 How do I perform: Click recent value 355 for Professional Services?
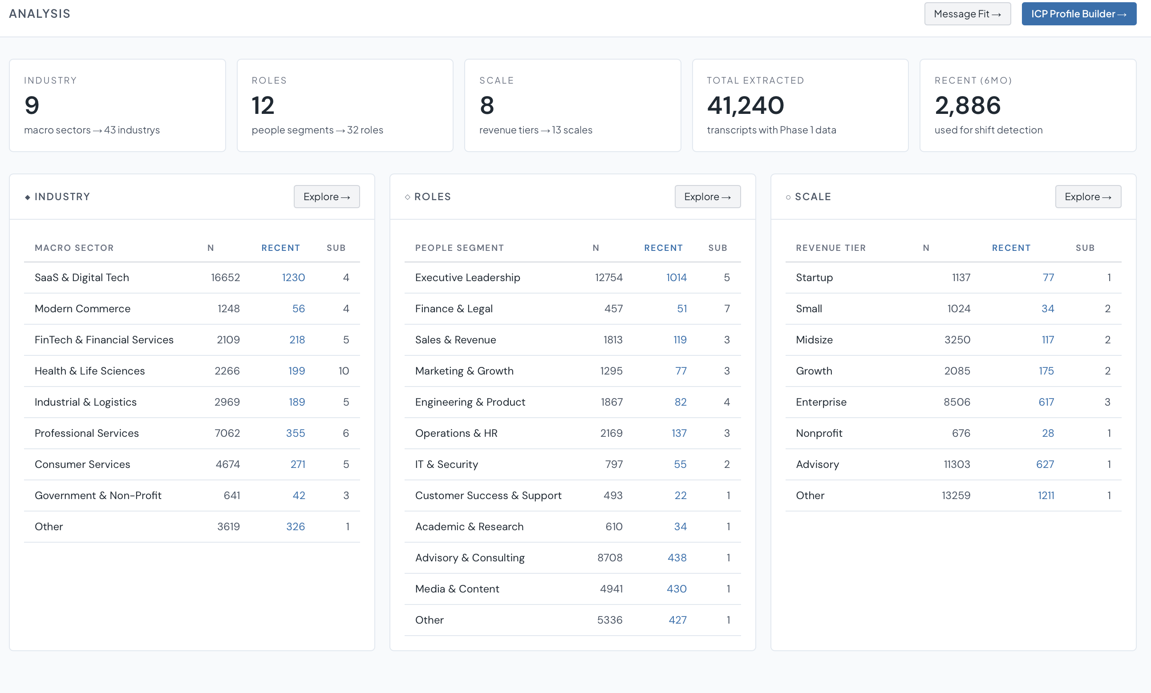pyautogui.click(x=295, y=433)
